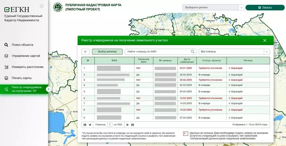Click Нет ИИН value in row 8
The image size is (286, 146).
click(x=139, y=110)
